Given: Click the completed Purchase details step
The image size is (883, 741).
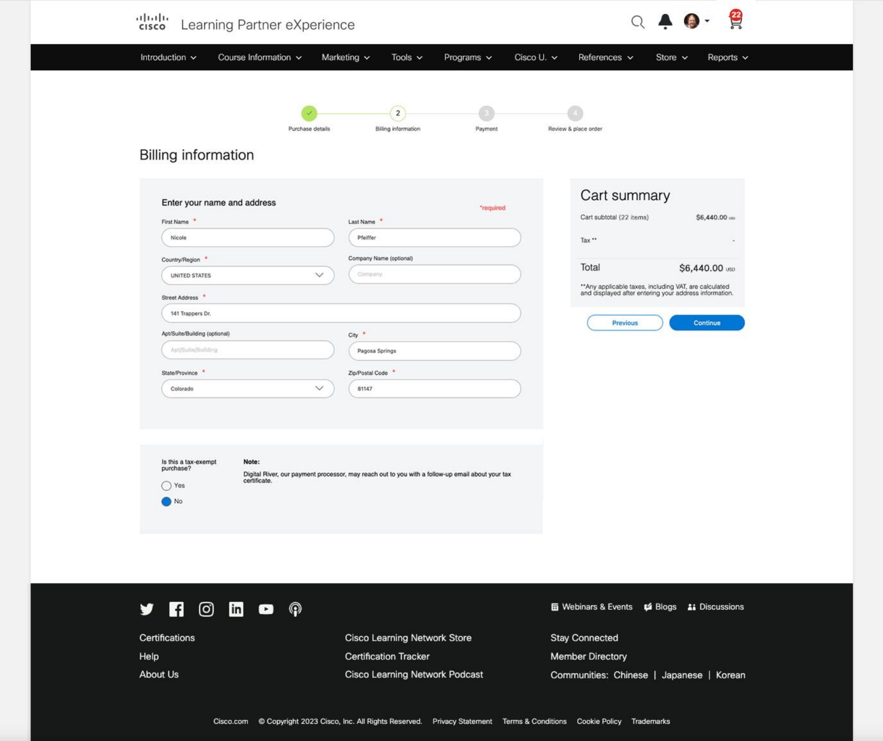Looking at the screenshot, I should pos(309,113).
